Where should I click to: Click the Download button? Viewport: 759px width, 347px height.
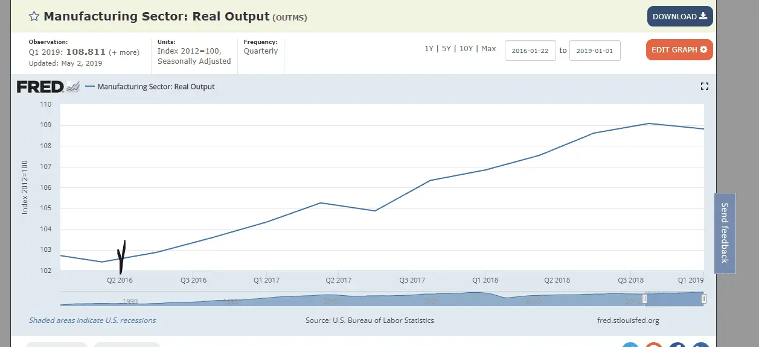[679, 17]
